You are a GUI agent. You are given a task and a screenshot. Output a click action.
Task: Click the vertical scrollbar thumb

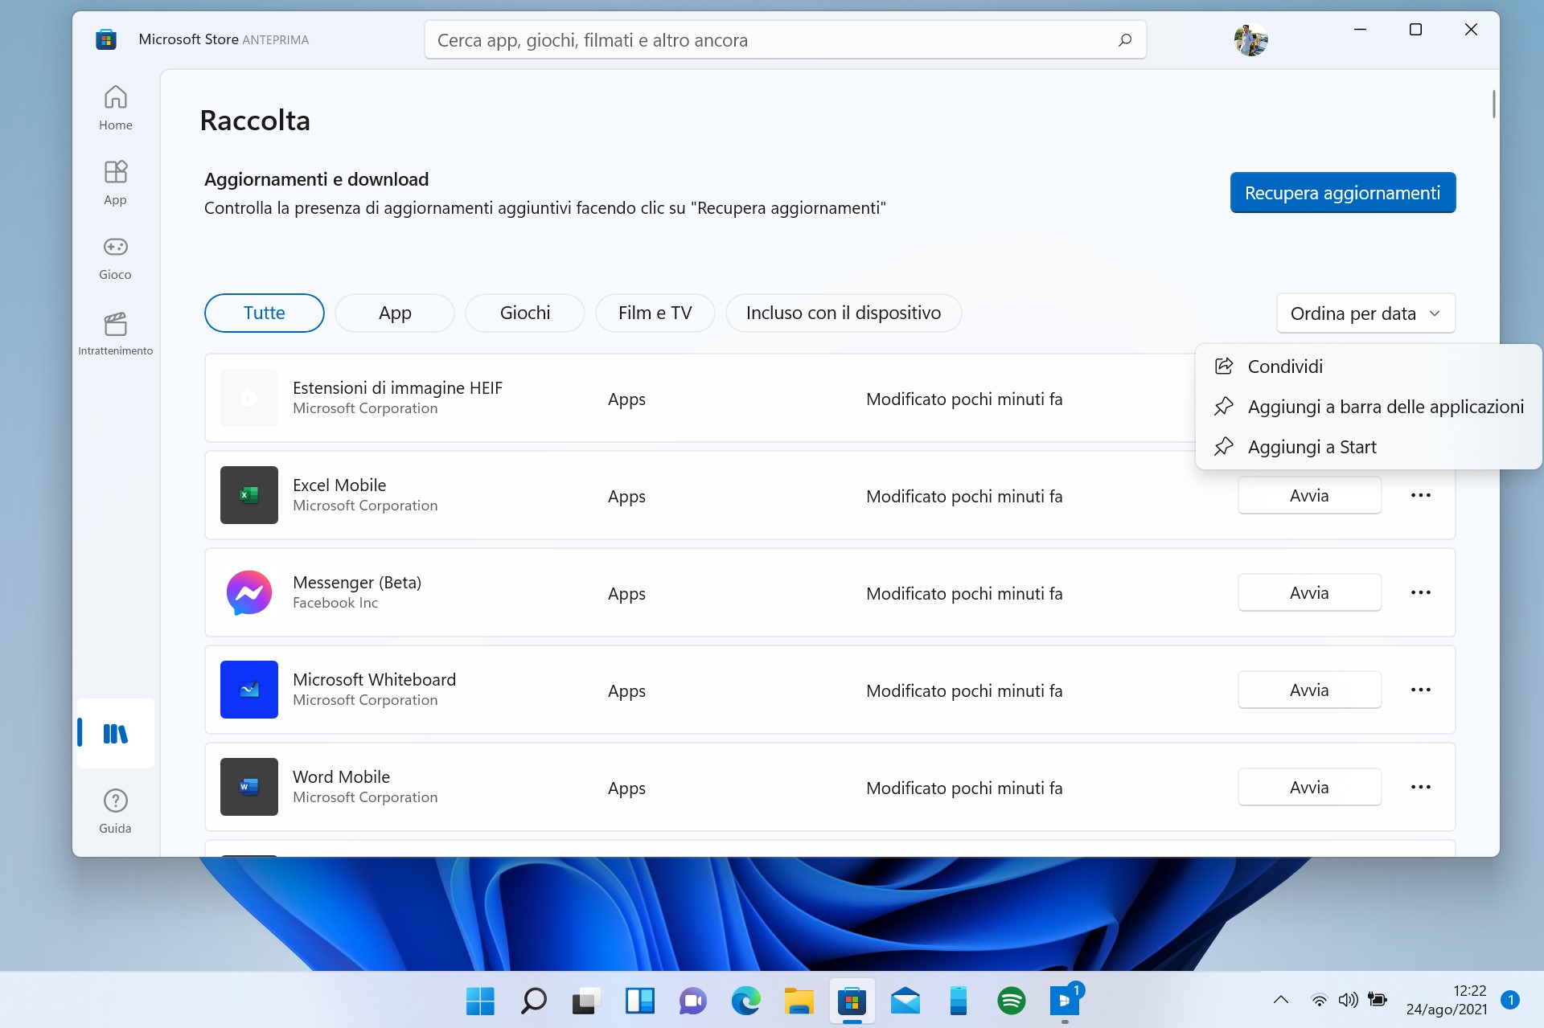tap(1493, 104)
